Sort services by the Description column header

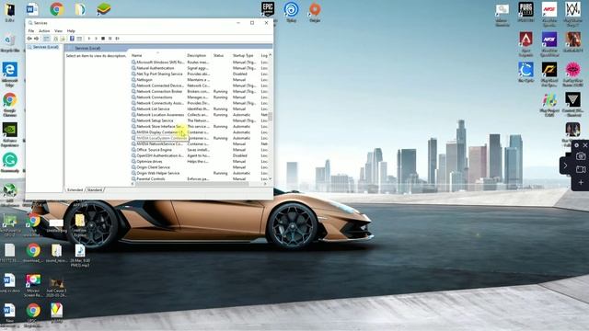[x=199, y=55]
